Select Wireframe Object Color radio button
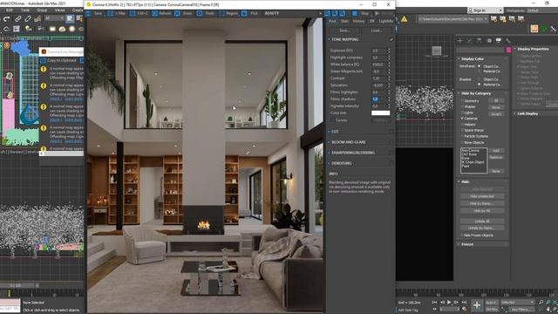Screen dimensions: 558x314 point(480,66)
